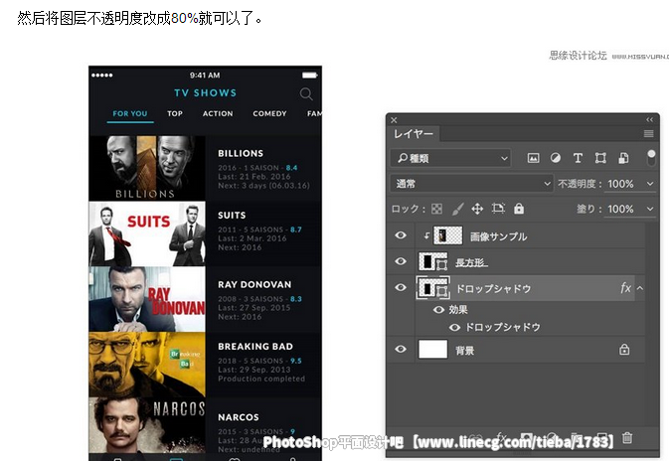
Task: Click the BREAKING BAD show title
Action: [255, 347]
